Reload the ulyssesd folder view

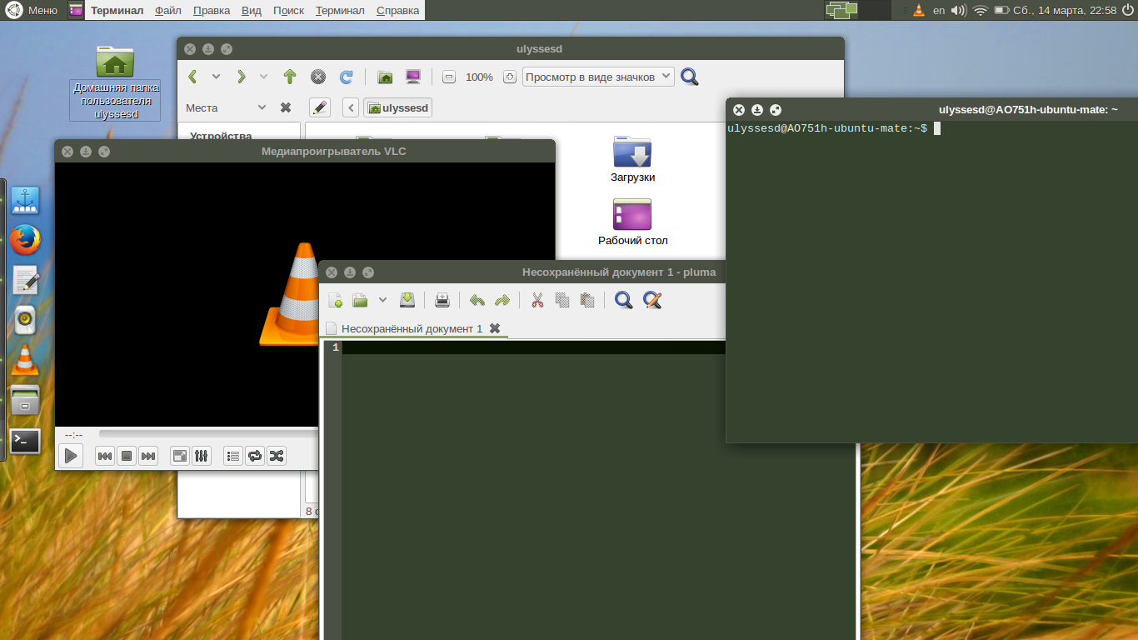click(346, 77)
